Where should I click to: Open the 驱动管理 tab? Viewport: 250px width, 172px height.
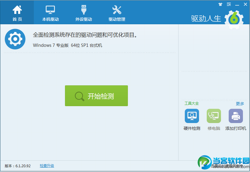[117, 12]
